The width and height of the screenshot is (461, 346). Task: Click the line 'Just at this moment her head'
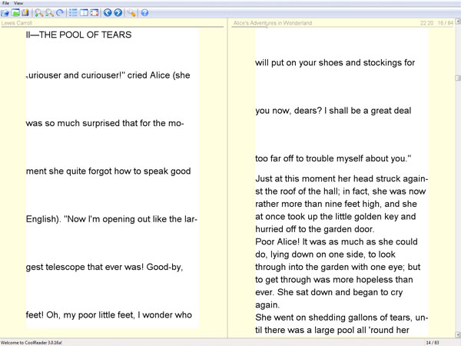coord(342,179)
